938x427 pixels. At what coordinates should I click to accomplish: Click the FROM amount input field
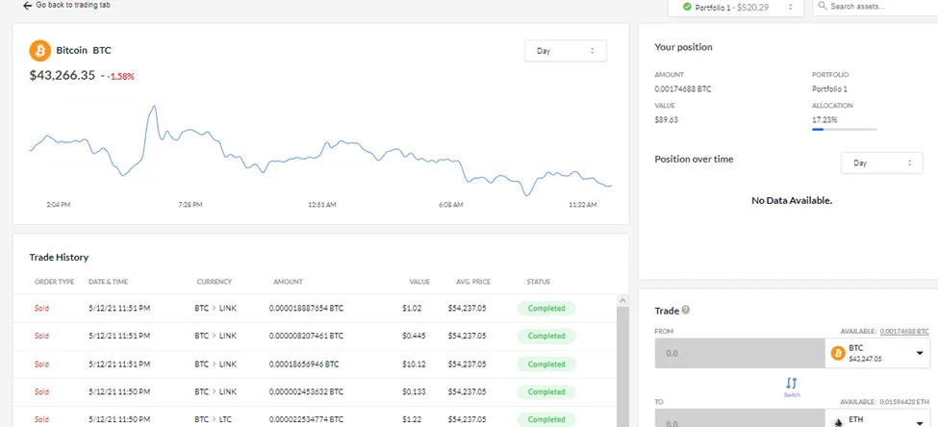click(x=740, y=354)
